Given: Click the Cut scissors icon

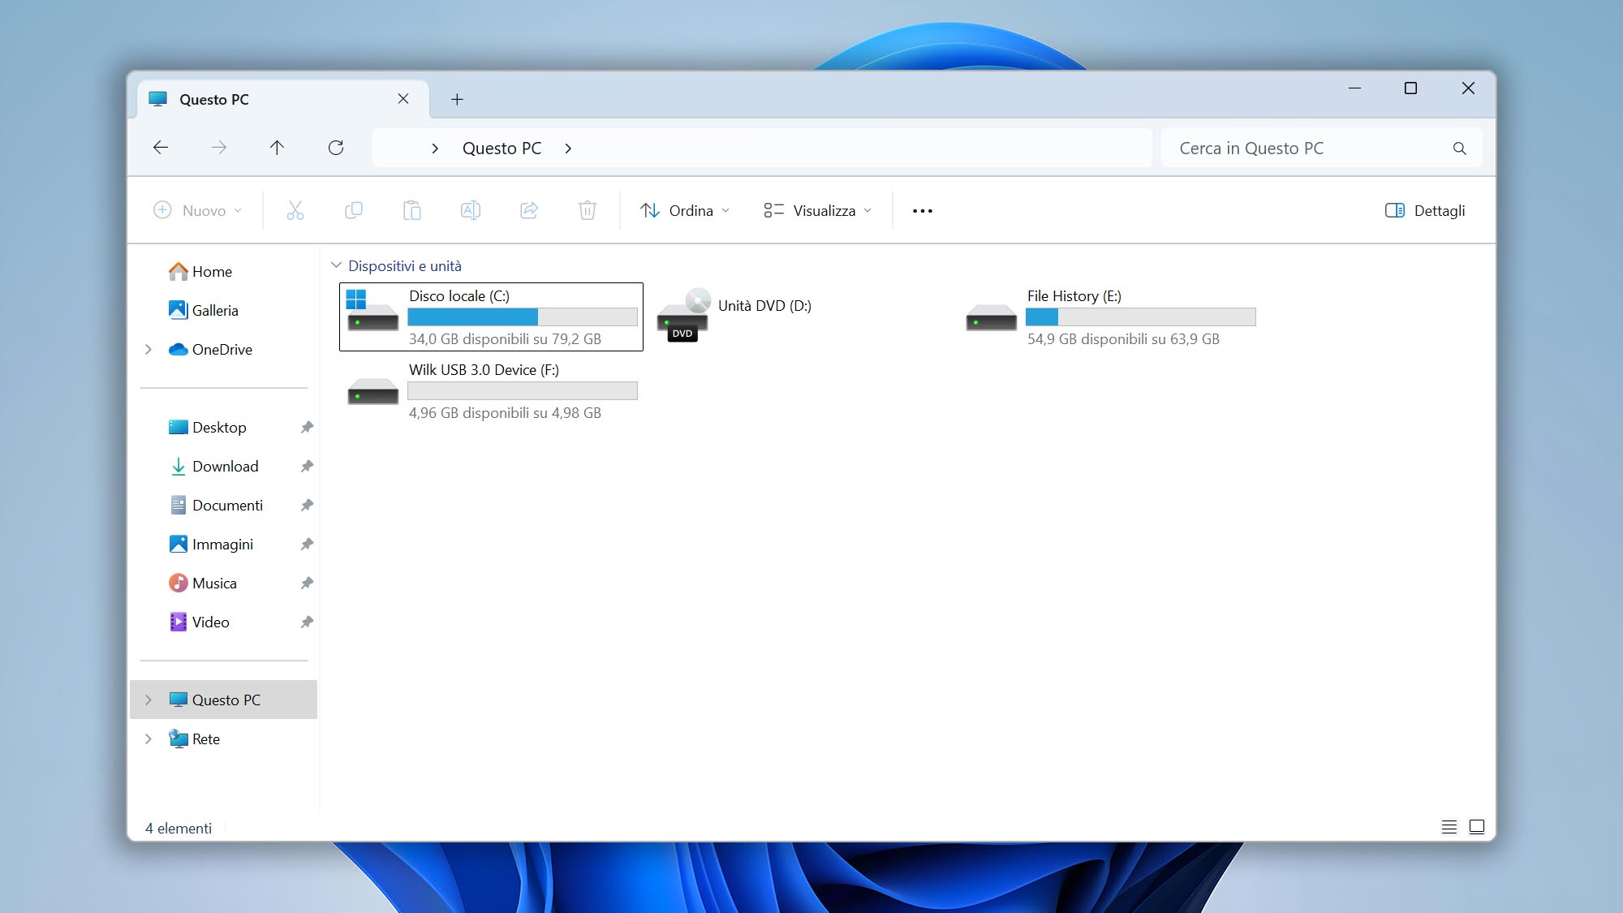Looking at the screenshot, I should [x=295, y=211].
